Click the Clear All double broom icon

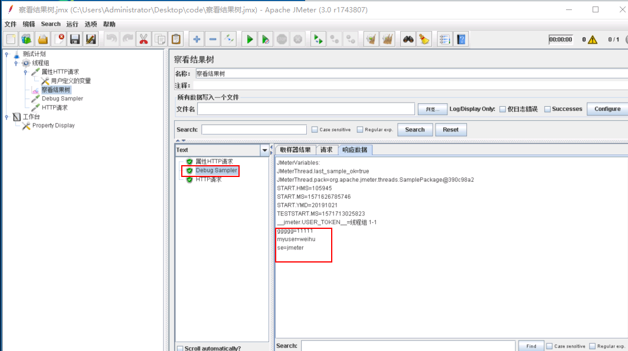coord(387,39)
